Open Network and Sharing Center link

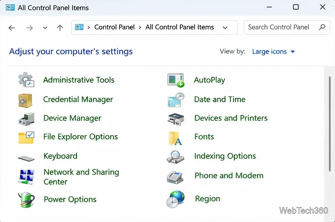[x=81, y=177]
